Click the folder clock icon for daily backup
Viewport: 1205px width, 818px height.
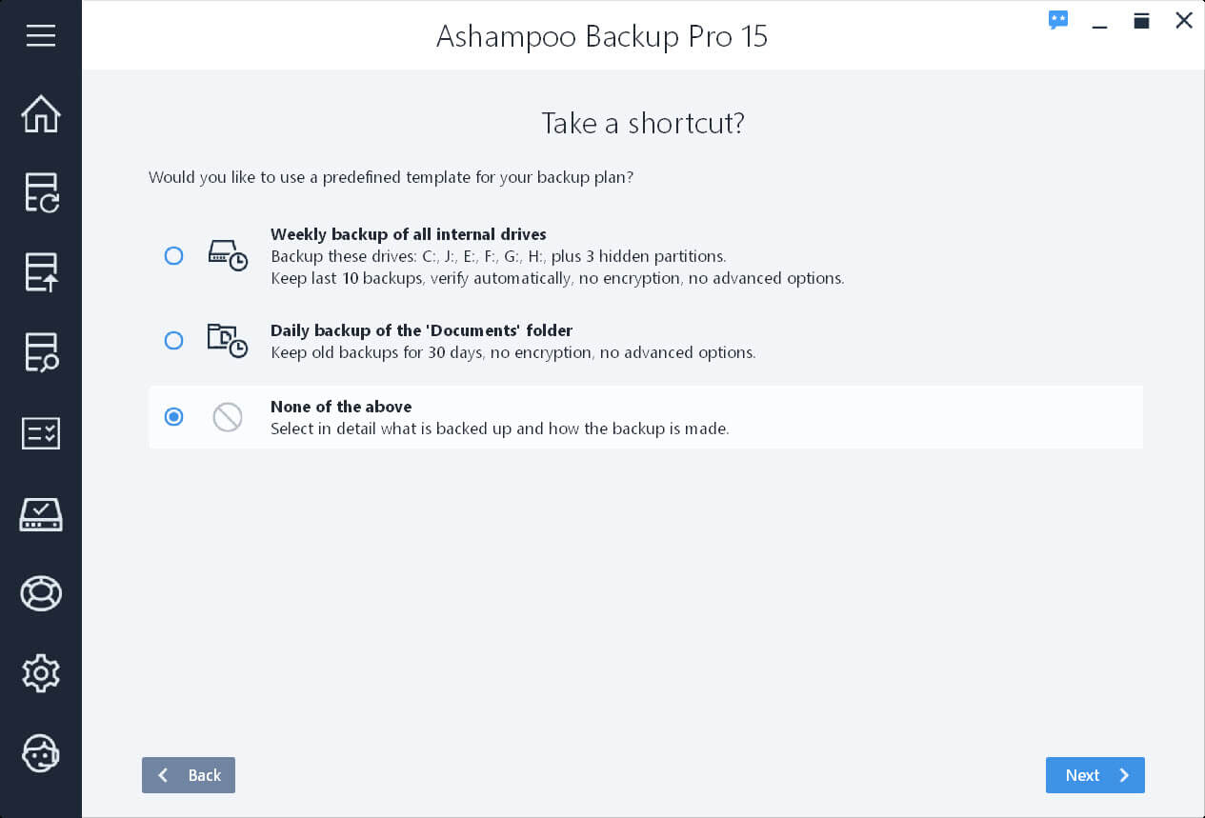(228, 341)
